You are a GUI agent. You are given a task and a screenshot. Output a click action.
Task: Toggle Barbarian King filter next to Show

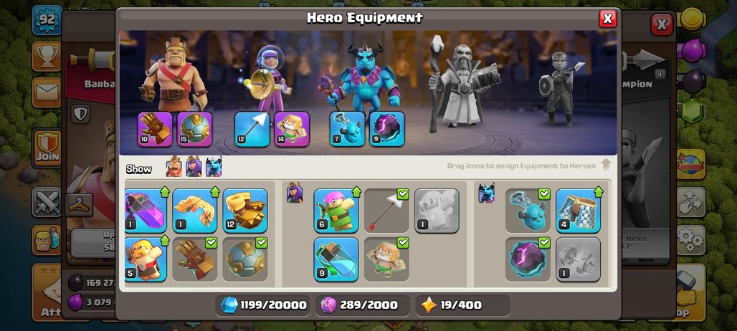tap(174, 167)
